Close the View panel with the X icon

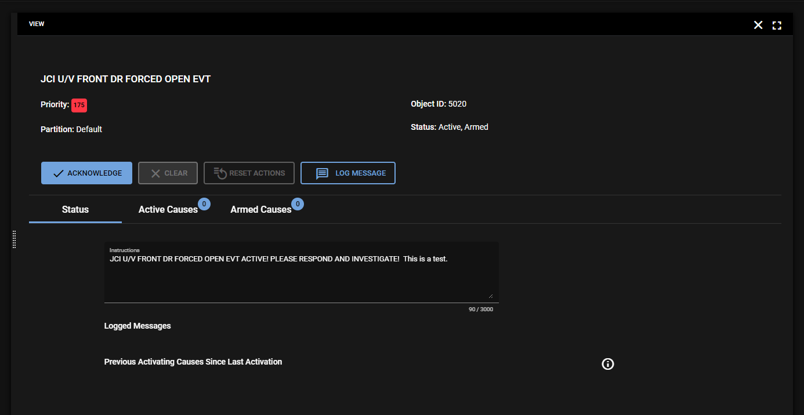[758, 25]
